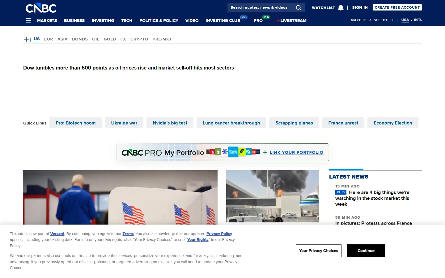Open the Tech menu

(x=127, y=20)
